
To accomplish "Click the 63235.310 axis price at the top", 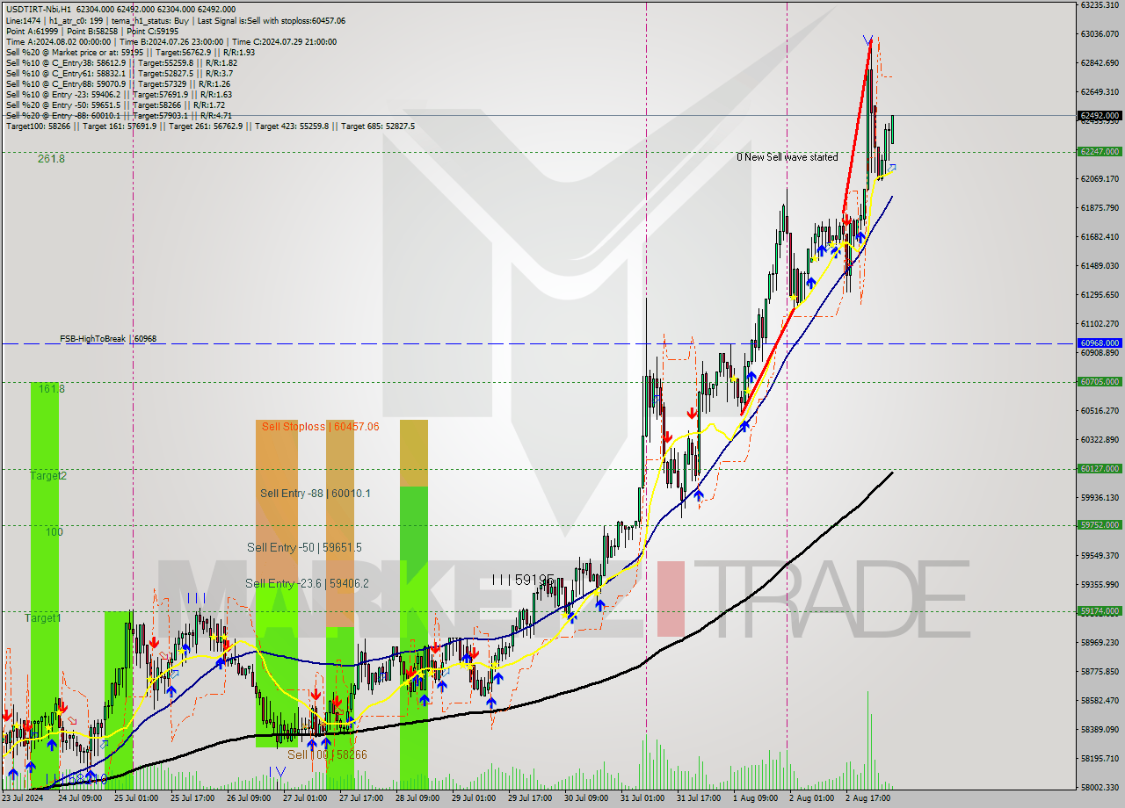I will point(1100,4).
